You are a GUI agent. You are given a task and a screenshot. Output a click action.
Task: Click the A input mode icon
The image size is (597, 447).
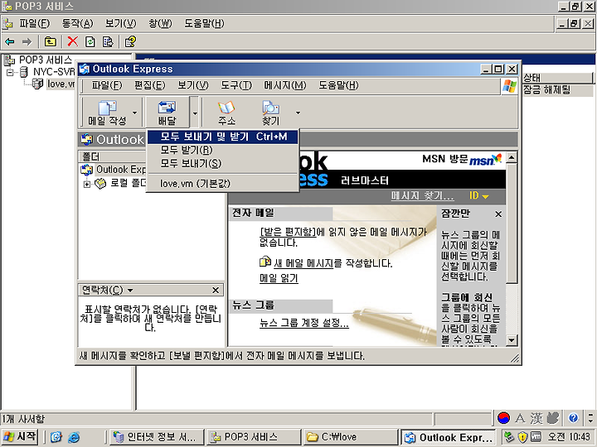(x=520, y=418)
